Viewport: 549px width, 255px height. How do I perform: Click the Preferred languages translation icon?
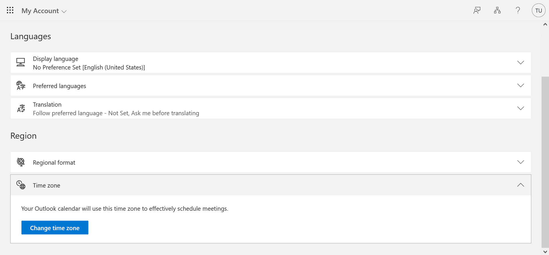click(21, 85)
